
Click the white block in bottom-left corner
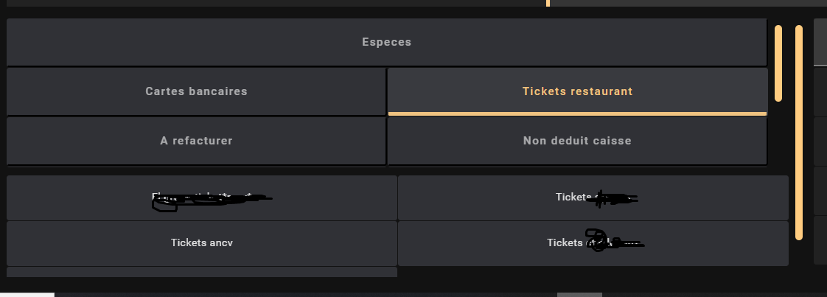point(27,294)
